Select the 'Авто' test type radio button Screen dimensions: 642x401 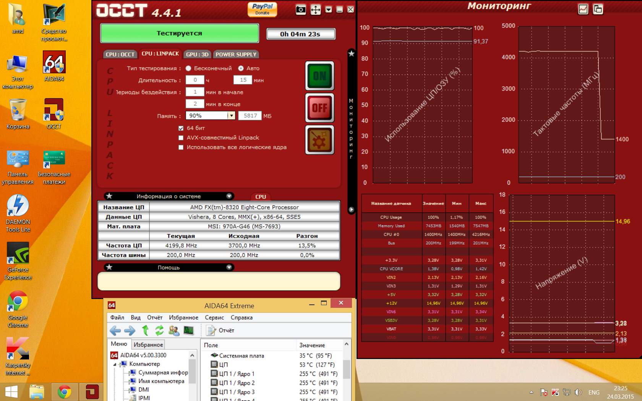coord(241,68)
